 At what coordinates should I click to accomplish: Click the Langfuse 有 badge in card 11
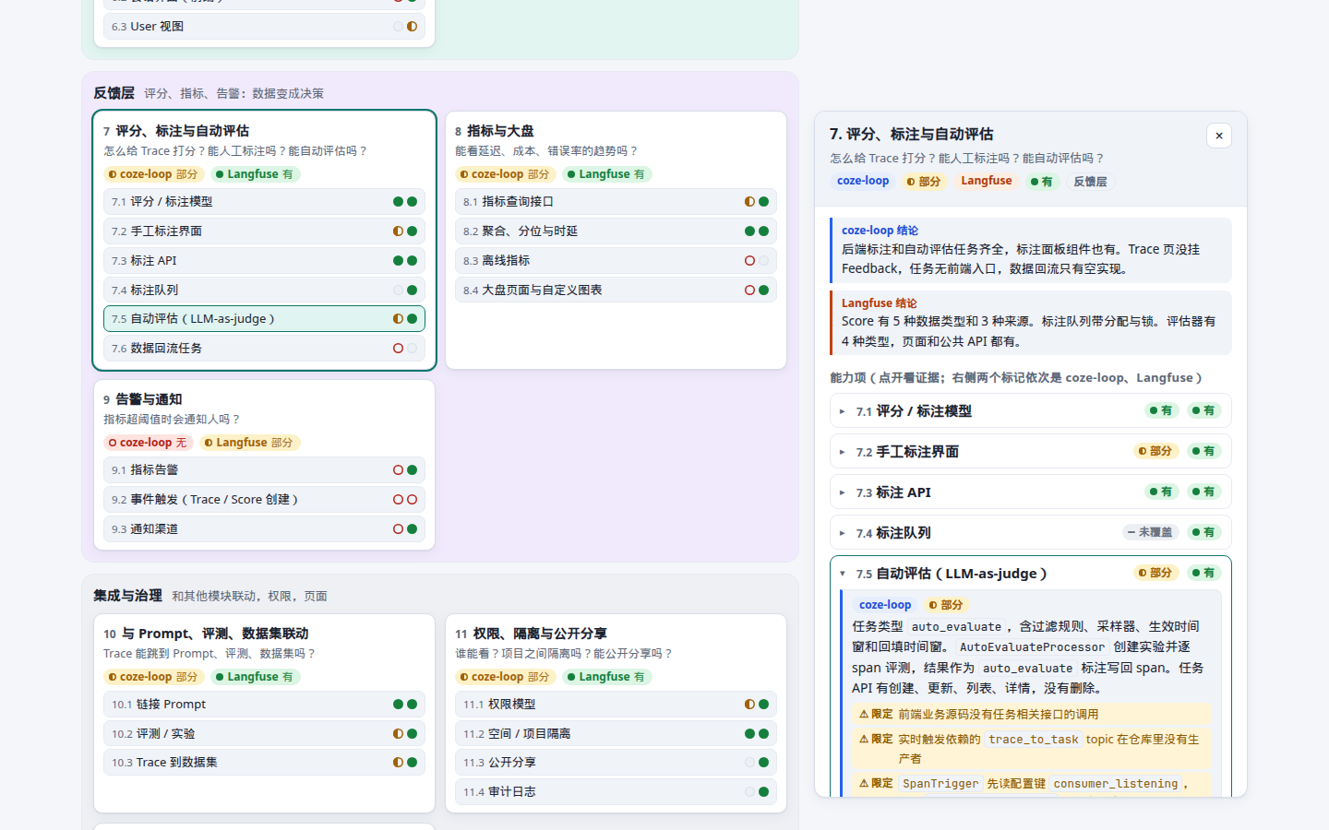tap(605, 677)
